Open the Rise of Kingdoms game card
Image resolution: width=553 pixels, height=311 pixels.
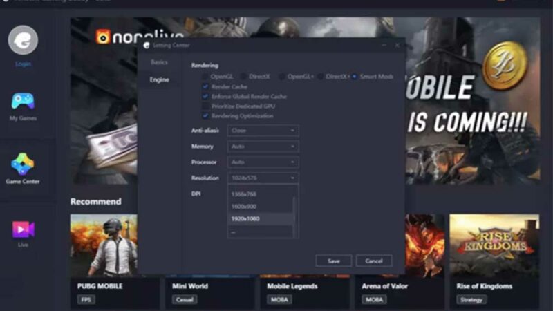494,262
